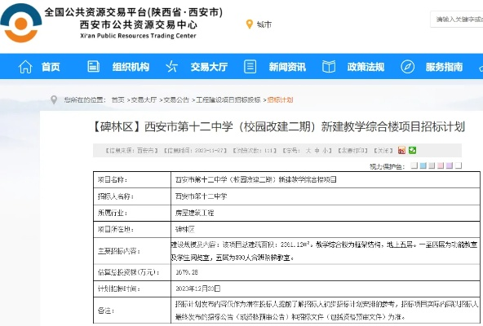The image size is (483, 326).
Task: Set font size to 小
Action: [326, 151]
